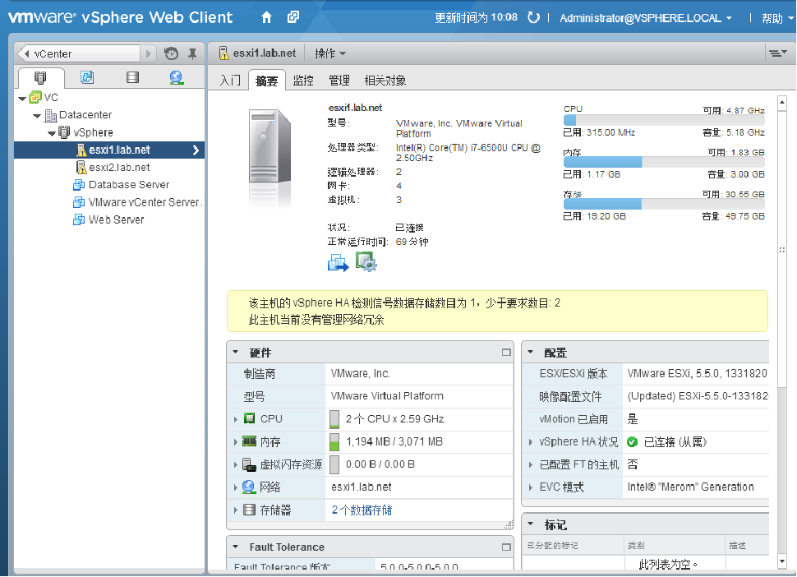
Task: Click the scrollbar up arrow
Action: [x=782, y=103]
